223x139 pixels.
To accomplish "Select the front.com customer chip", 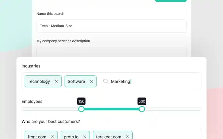I will [x=41, y=135].
